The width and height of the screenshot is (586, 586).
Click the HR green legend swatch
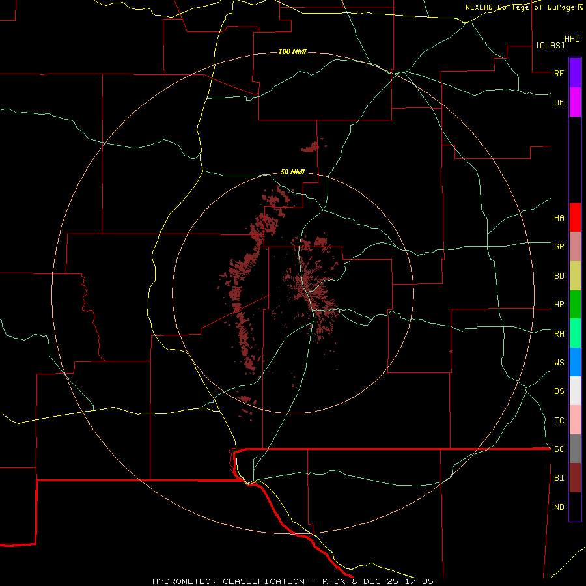(x=575, y=305)
